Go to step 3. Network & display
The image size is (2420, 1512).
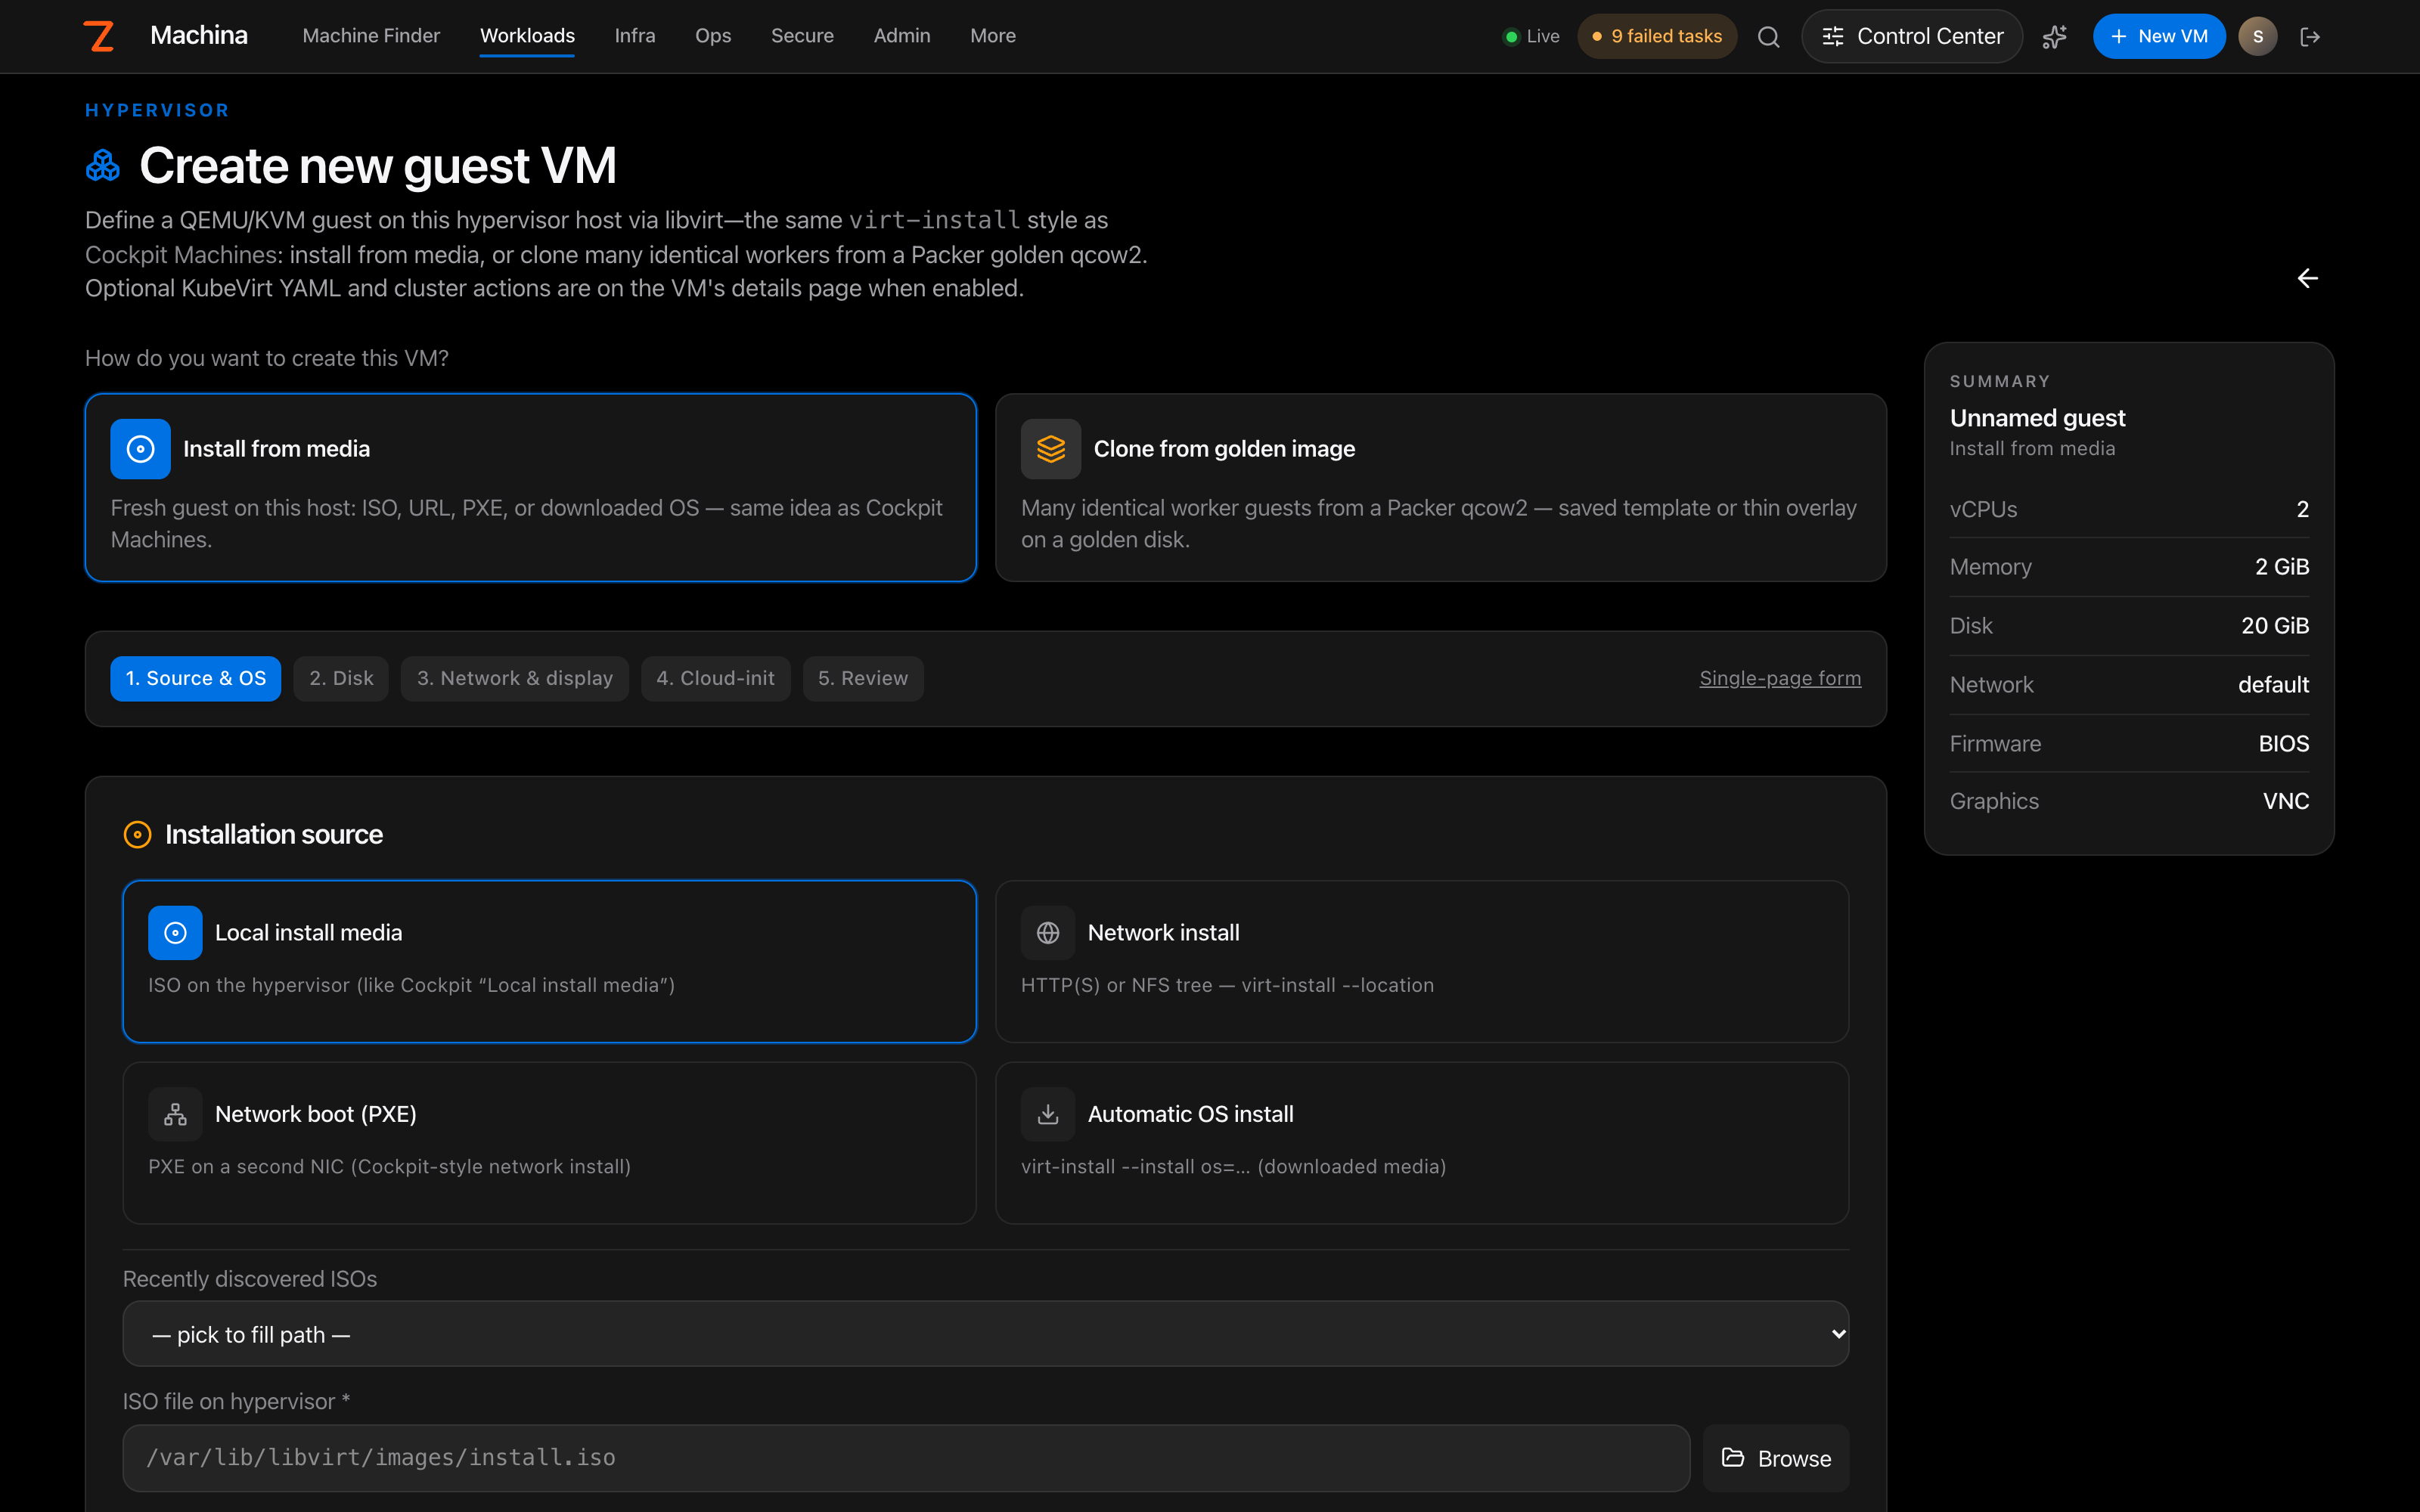[x=515, y=679]
